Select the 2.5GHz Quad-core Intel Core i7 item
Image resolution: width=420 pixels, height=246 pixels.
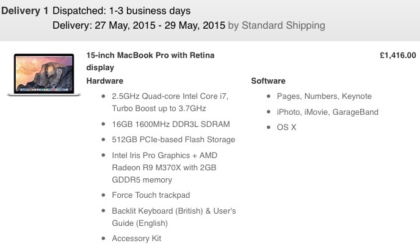[170, 103]
